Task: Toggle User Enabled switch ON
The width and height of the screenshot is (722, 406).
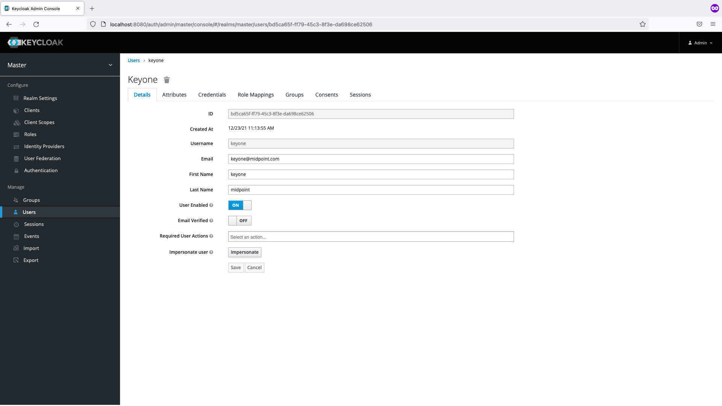Action: click(x=240, y=205)
